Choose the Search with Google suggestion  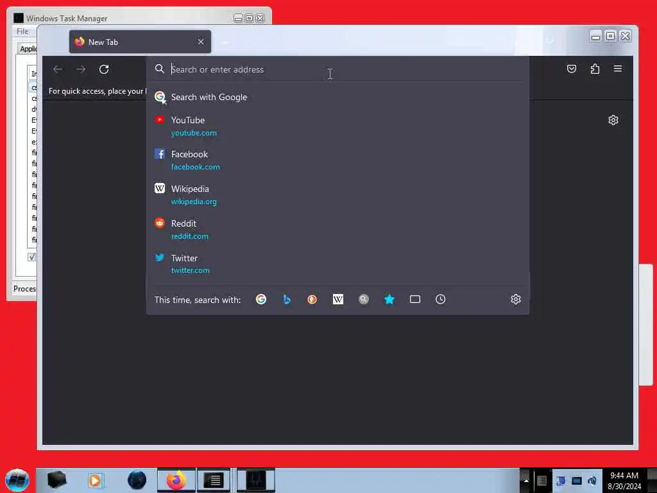(x=337, y=98)
